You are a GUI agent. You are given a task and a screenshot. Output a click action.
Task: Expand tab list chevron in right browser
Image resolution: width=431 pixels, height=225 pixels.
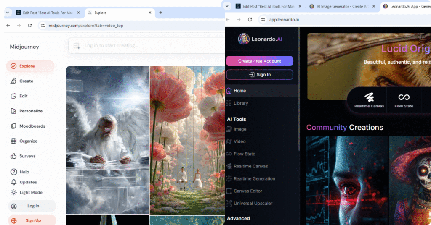tap(227, 6)
